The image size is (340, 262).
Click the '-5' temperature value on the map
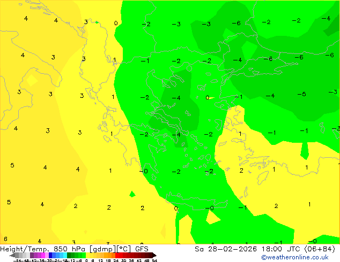(301, 94)
